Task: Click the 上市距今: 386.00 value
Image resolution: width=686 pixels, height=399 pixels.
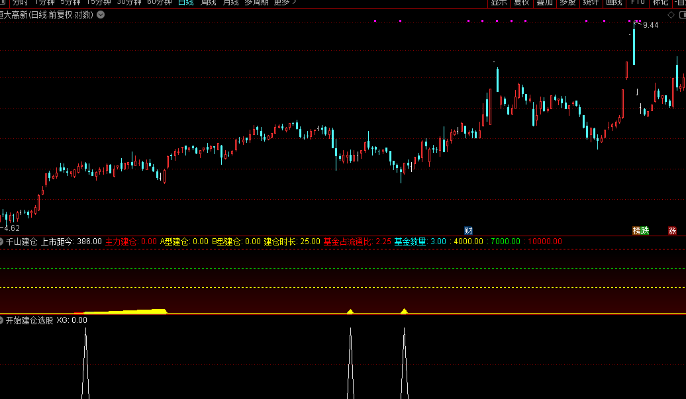Action: pos(72,242)
